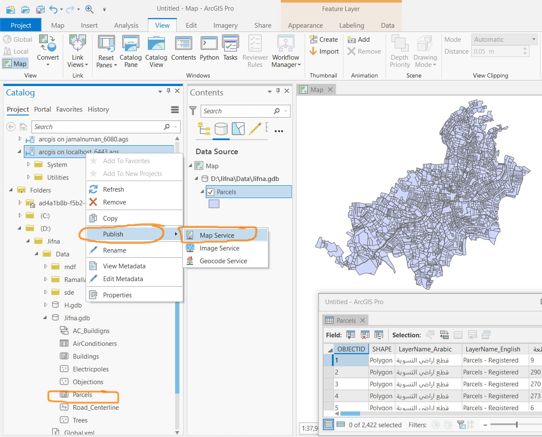Collapse the Jifna.gdb tree node
Image resolution: width=542 pixels, height=437 pixels.
pyautogui.click(x=45, y=318)
